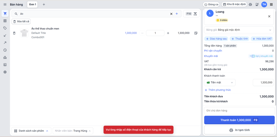The height and width of the screenshot is (137, 277).
Task: Open the price tag sidebar icon
Action: (x=5, y=28)
